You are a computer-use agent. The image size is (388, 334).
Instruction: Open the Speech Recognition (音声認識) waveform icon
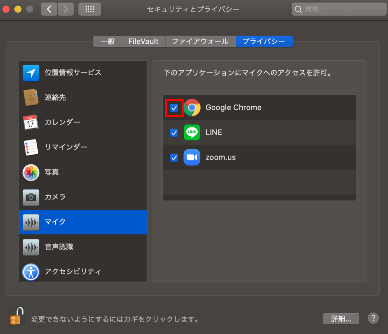pyautogui.click(x=31, y=247)
